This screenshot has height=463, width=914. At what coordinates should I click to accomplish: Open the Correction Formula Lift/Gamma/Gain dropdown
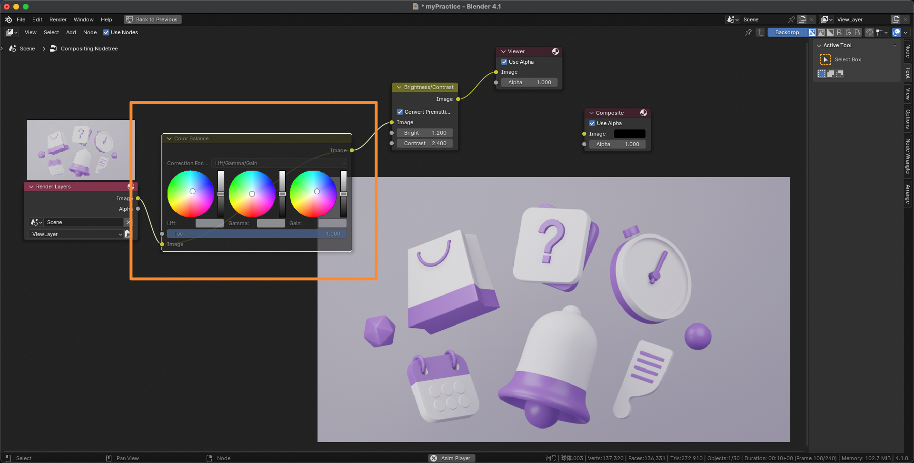click(x=280, y=163)
